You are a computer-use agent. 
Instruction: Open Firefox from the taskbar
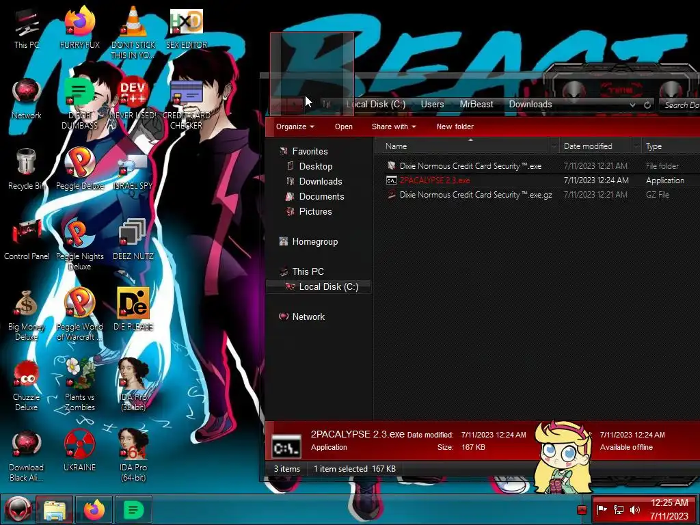pyautogui.click(x=94, y=509)
